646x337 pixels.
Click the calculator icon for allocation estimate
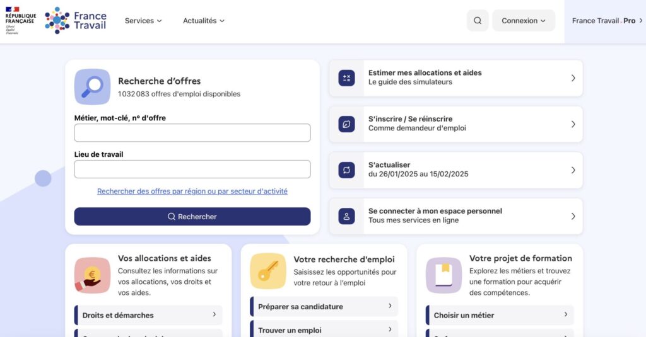coord(346,78)
